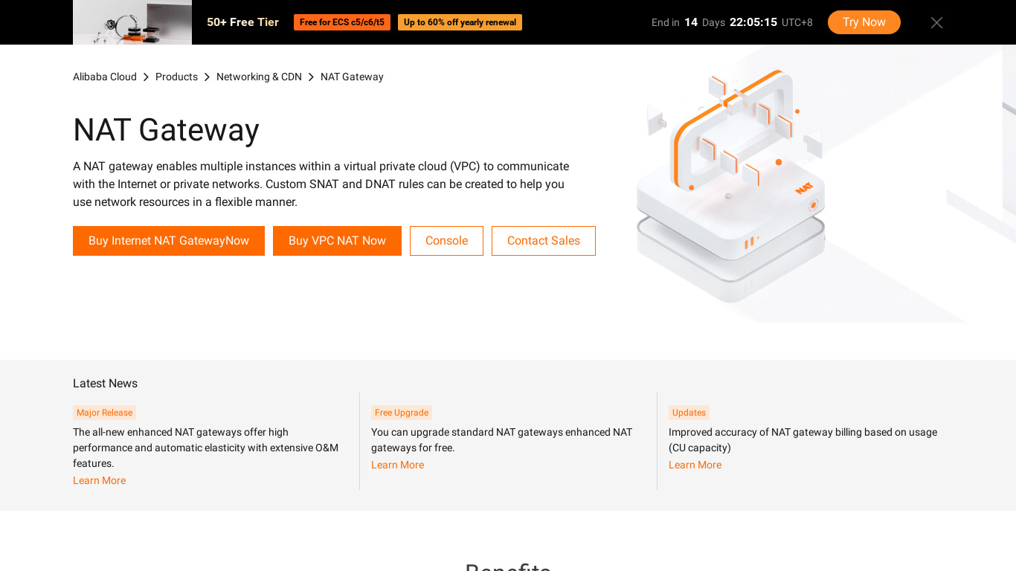This screenshot has width=1016, height=571.
Task: Open the Products breadcrumb link
Action: (176, 77)
